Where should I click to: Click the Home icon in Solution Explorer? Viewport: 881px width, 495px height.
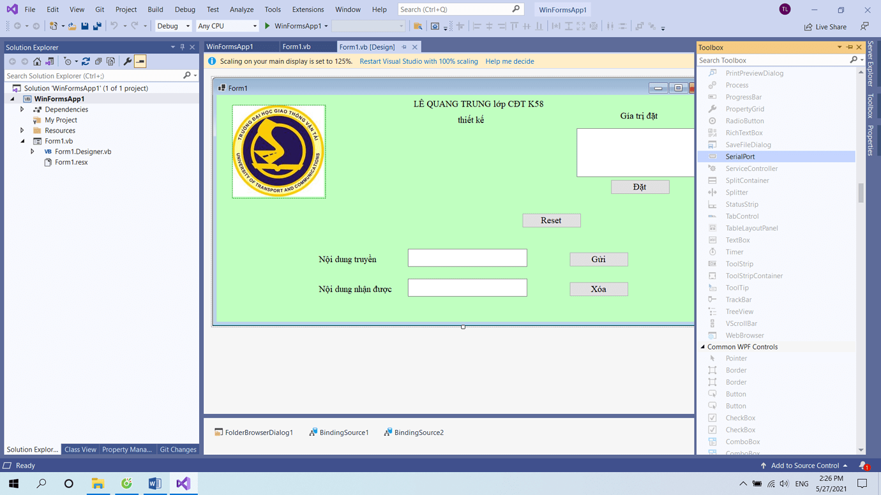(x=37, y=61)
